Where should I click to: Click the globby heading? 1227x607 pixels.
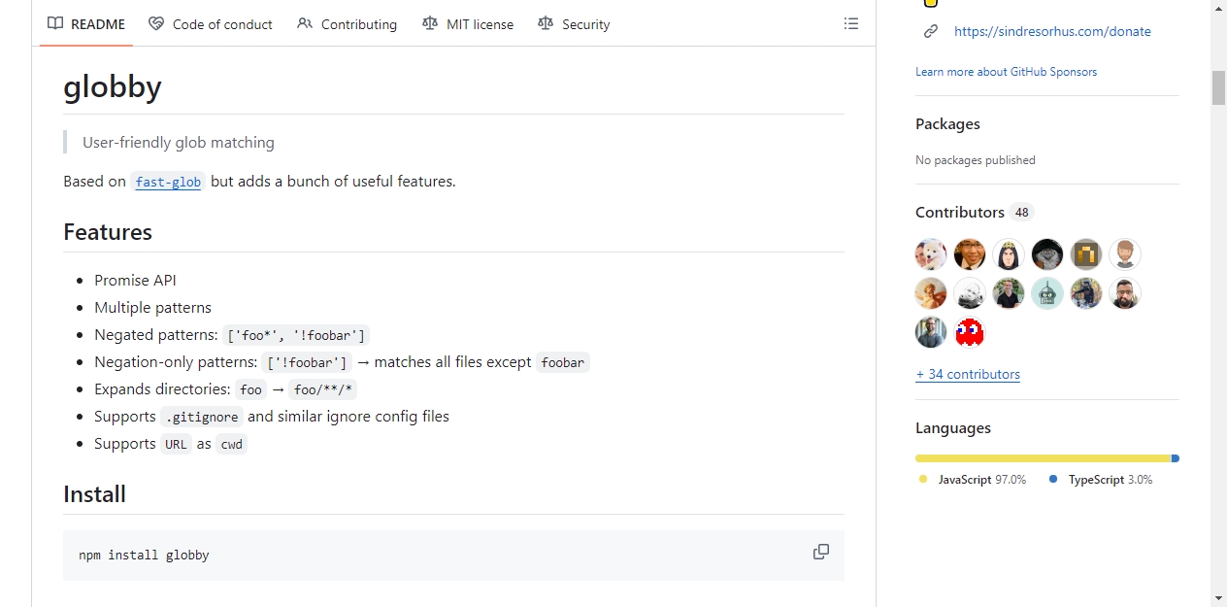coord(113,86)
